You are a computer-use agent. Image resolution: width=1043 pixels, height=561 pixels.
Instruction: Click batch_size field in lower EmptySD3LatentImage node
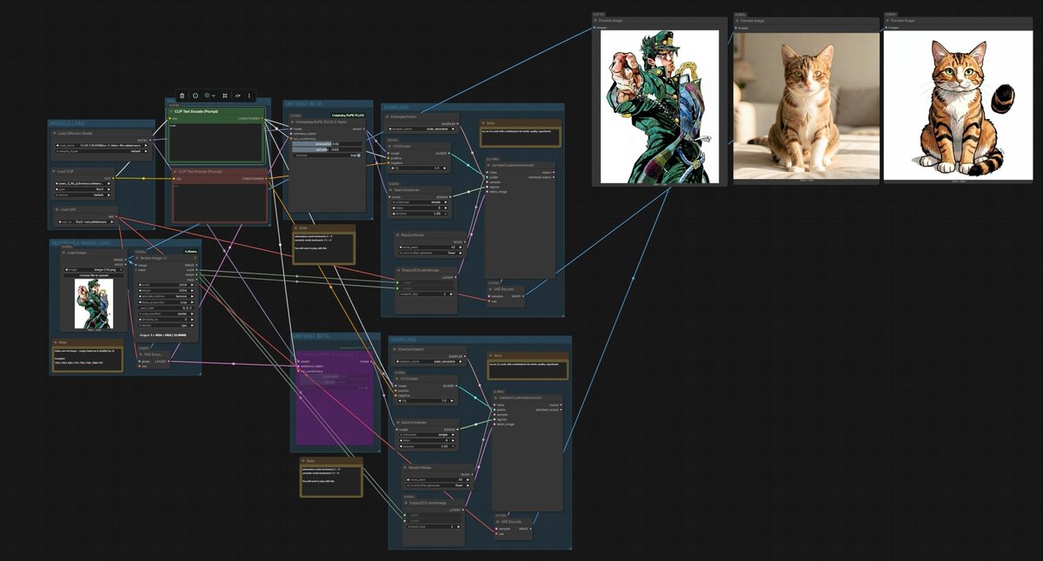coord(433,525)
